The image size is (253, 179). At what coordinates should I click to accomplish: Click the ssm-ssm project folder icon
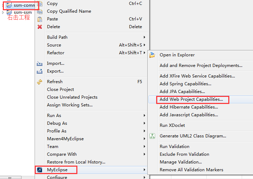tap(9, 12)
